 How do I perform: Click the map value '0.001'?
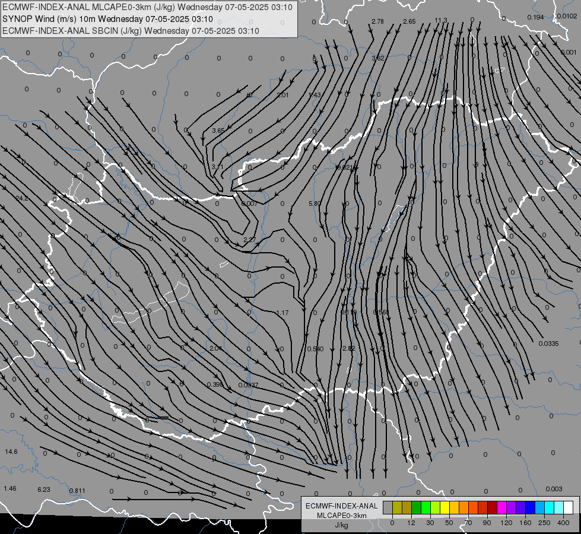(x=569, y=52)
